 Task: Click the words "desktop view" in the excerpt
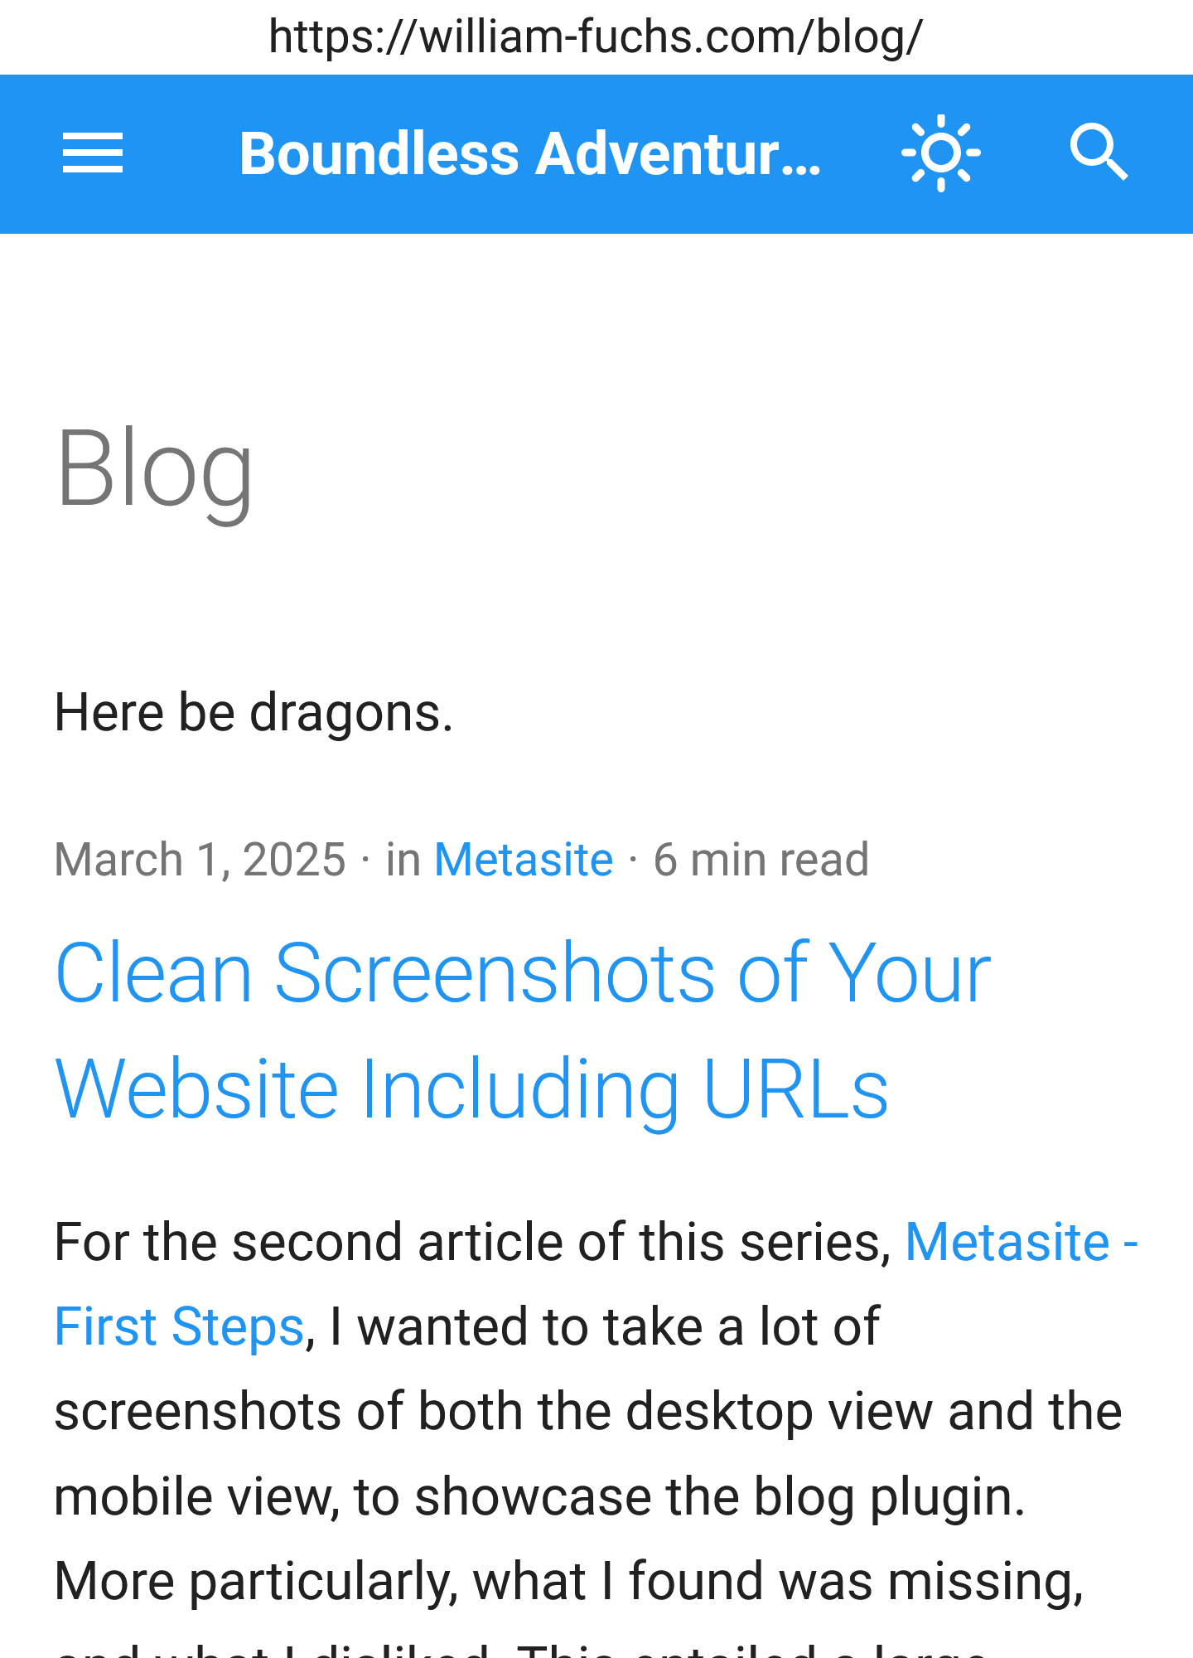(719, 1412)
